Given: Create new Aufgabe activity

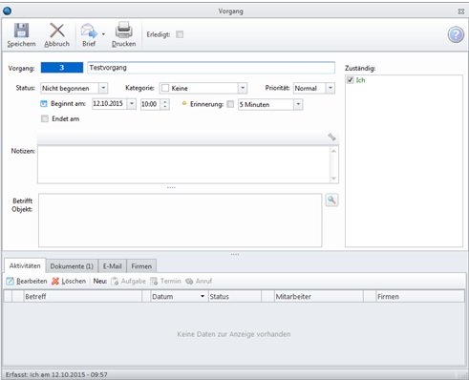Looking at the screenshot, I should pyautogui.click(x=128, y=281).
